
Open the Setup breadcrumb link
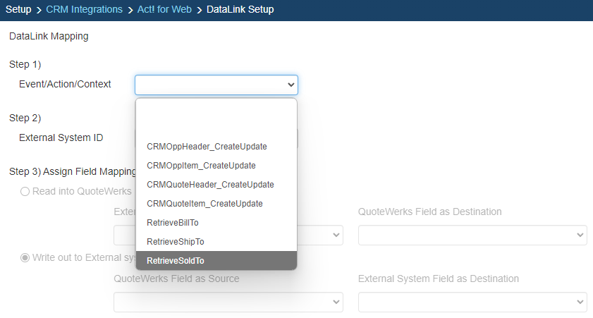click(18, 10)
